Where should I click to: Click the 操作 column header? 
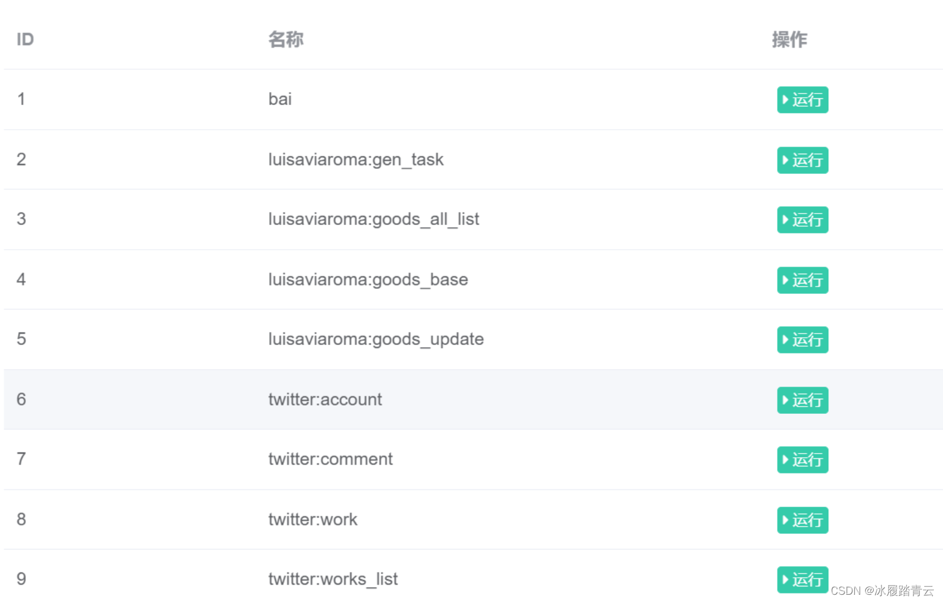tap(790, 39)
